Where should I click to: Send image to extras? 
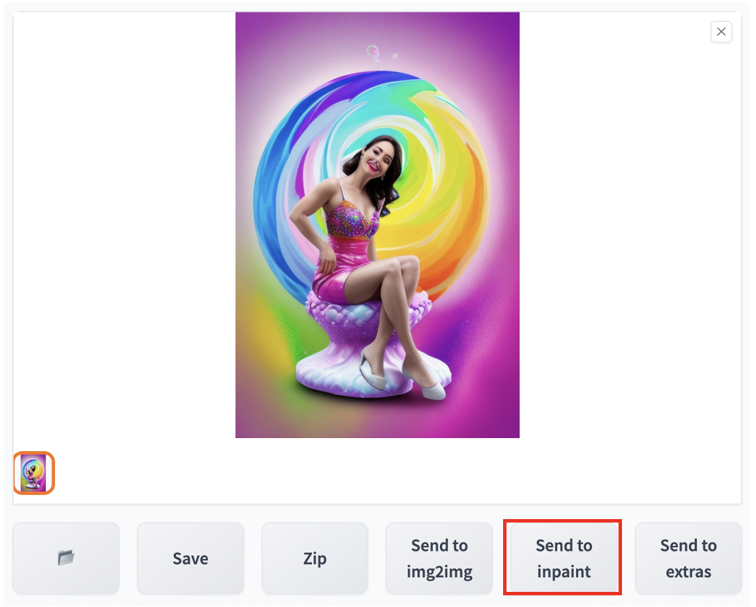688,558
